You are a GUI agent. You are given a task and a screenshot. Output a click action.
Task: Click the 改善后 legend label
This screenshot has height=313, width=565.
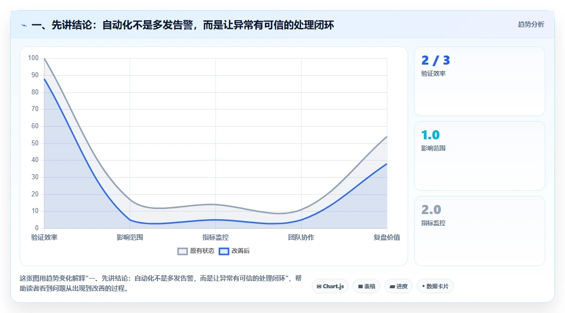(240, 250)
